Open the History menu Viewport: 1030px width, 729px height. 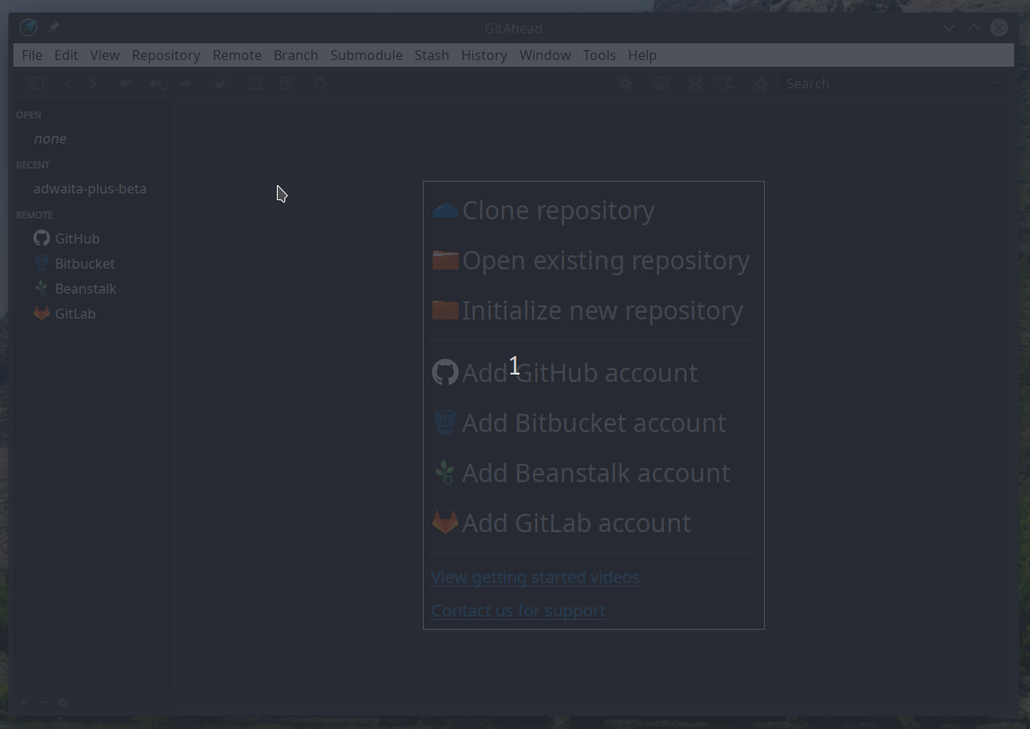pos(484,55)
